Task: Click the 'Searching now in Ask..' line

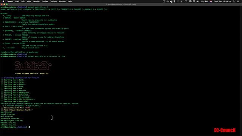Action: click(12, 88)
